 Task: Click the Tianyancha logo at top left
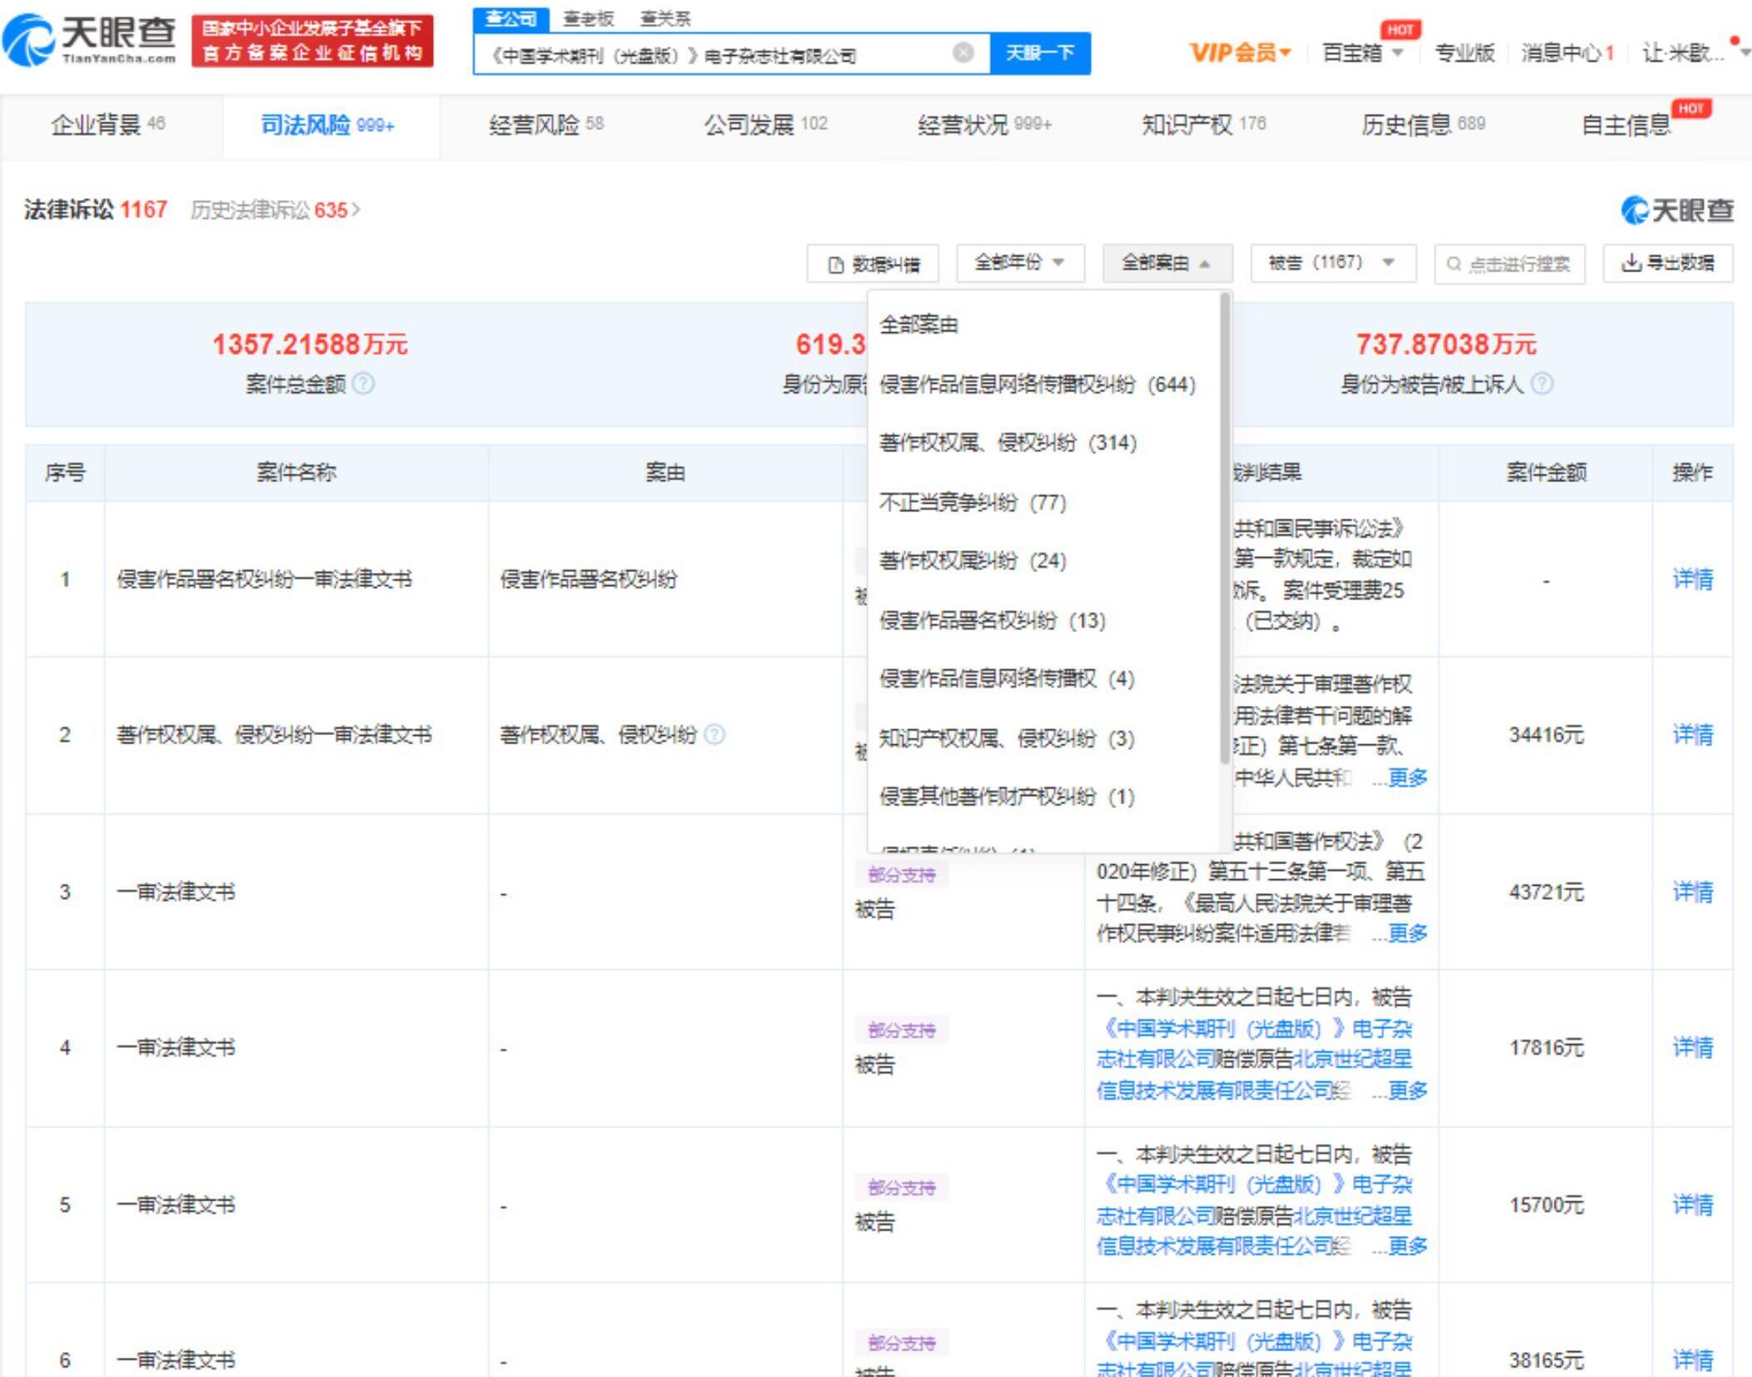[90, 40]
